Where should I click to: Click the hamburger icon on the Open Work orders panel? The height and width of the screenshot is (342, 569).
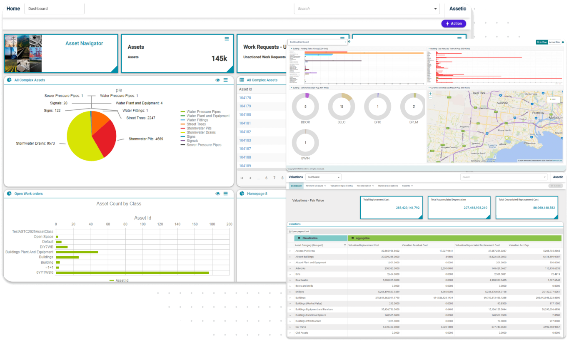pyautogui.click(x=225, y=193)
